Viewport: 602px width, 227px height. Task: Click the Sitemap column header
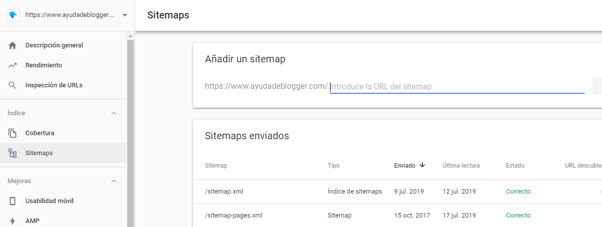[216, 166]
